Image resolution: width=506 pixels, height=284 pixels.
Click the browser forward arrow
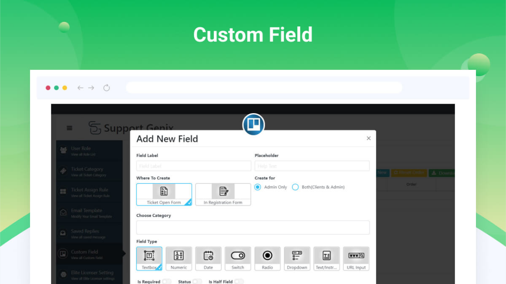click(x=91, y=88)
